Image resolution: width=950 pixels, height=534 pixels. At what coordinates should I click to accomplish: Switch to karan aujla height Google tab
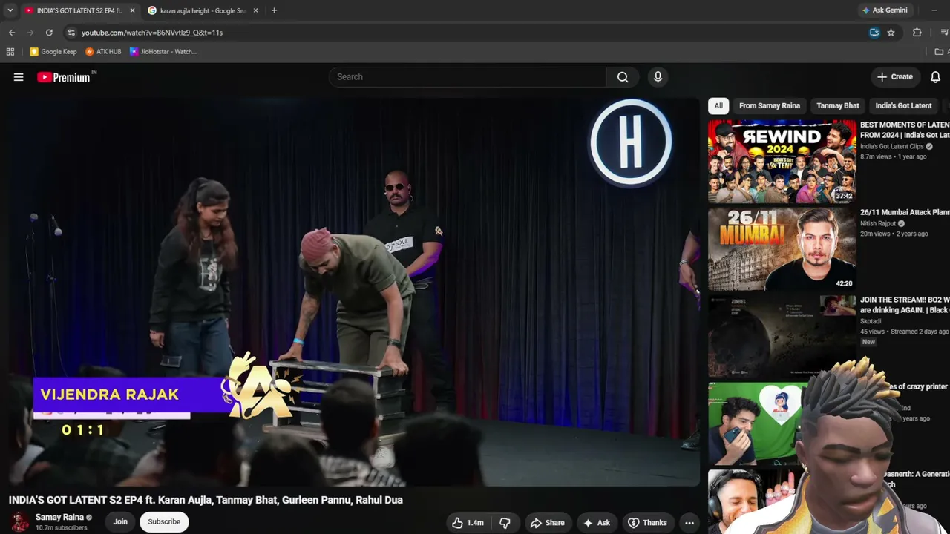[x=203, y=10]
